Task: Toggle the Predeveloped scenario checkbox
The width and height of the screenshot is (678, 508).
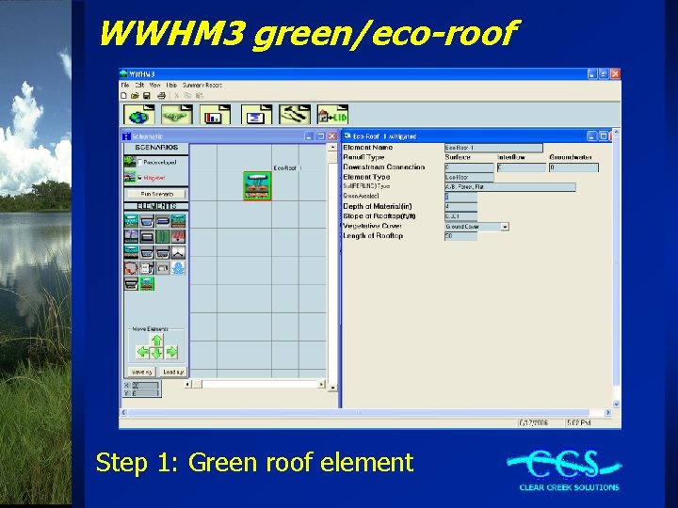Action: click(139, 163)
